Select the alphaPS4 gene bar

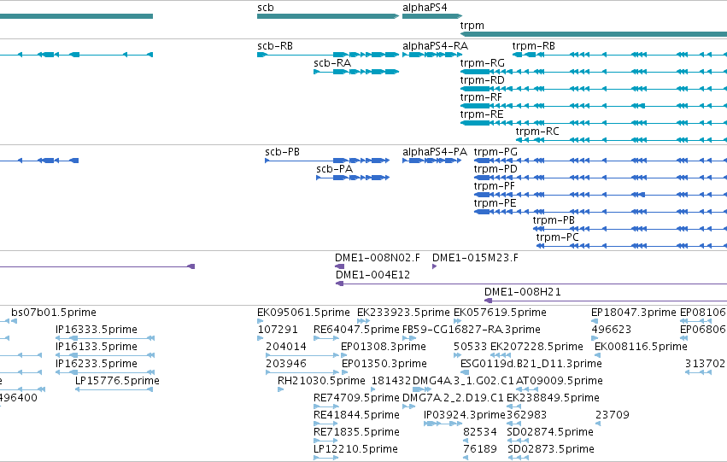pos(432,16)
